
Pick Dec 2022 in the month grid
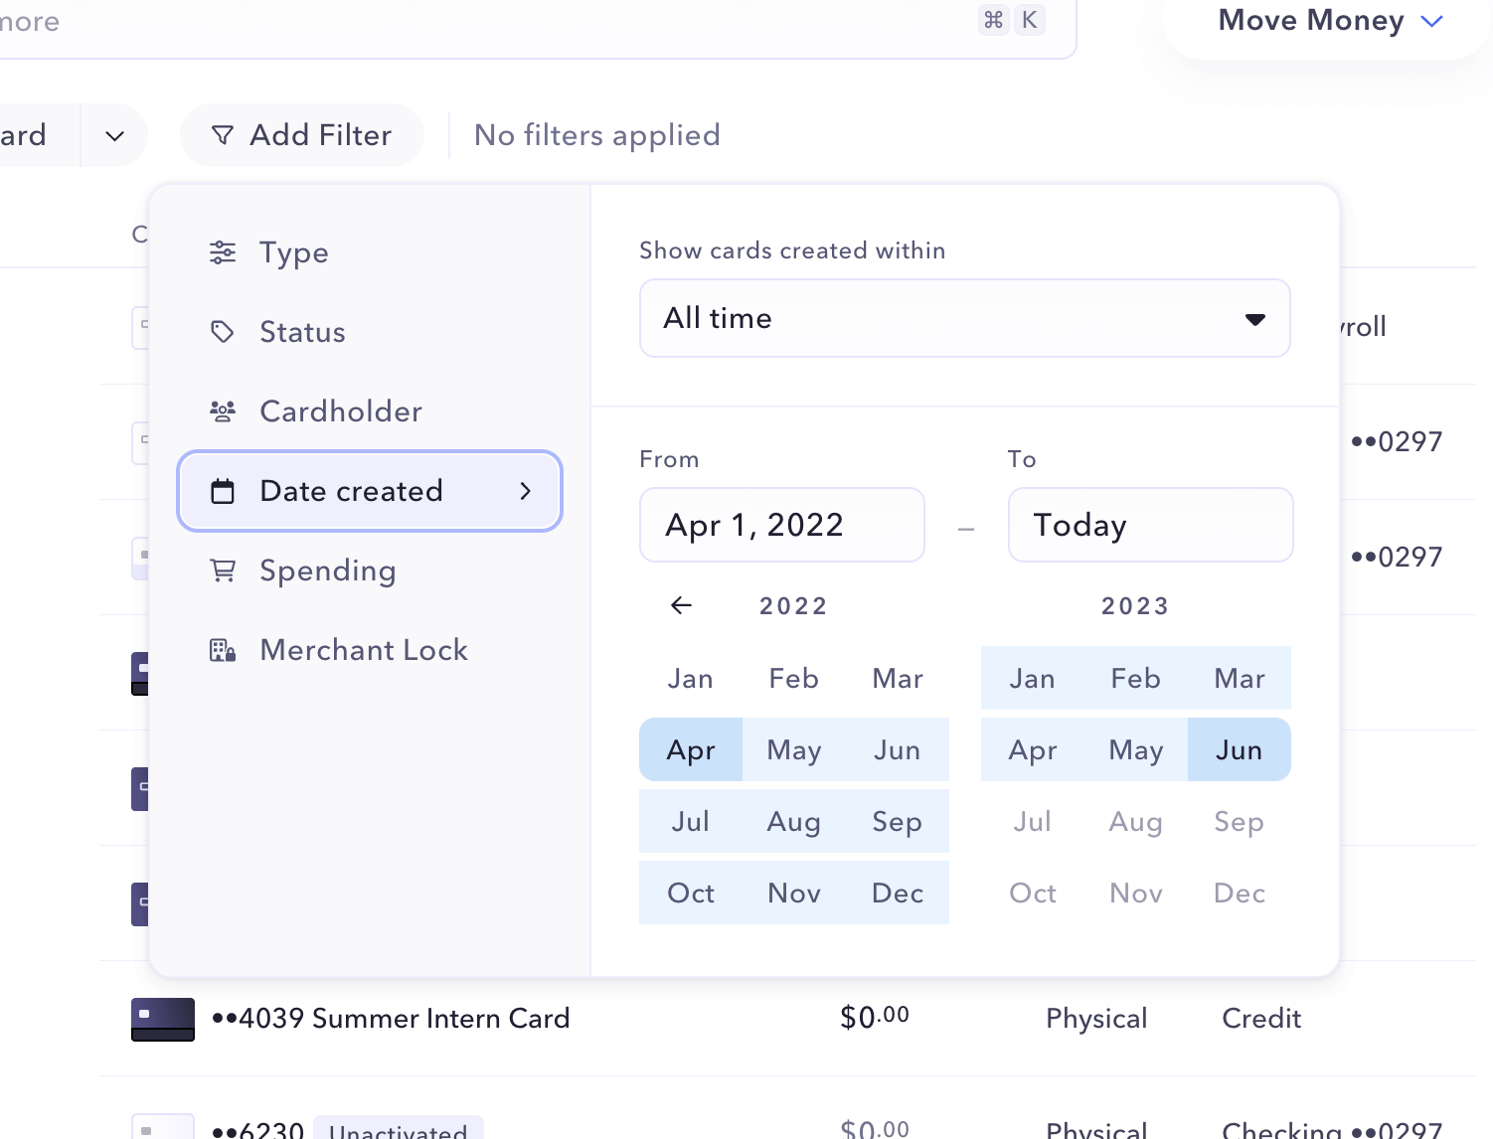click(x=897, y=894)
